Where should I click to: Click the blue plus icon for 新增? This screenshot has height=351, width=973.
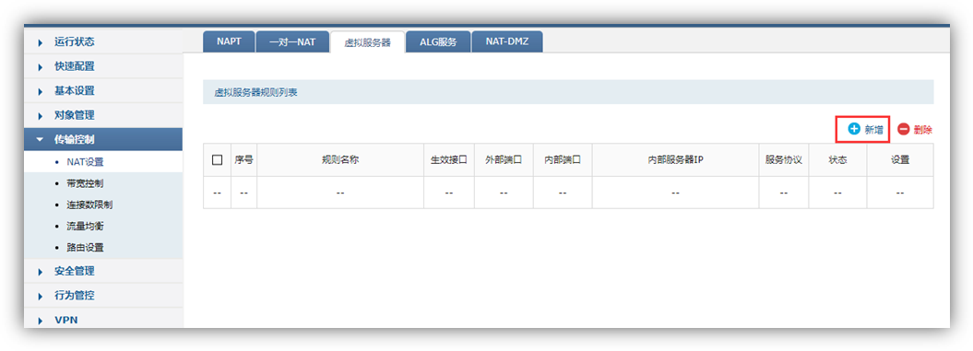[854, 130]
